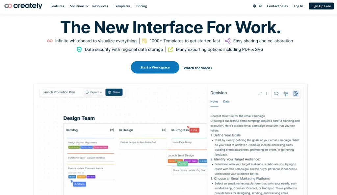
Task: Click the expand icon in the Decision panel
Action: click(260, 94)
